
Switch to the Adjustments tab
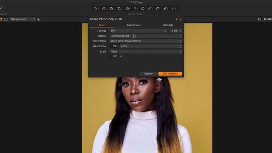click(133, 25)
